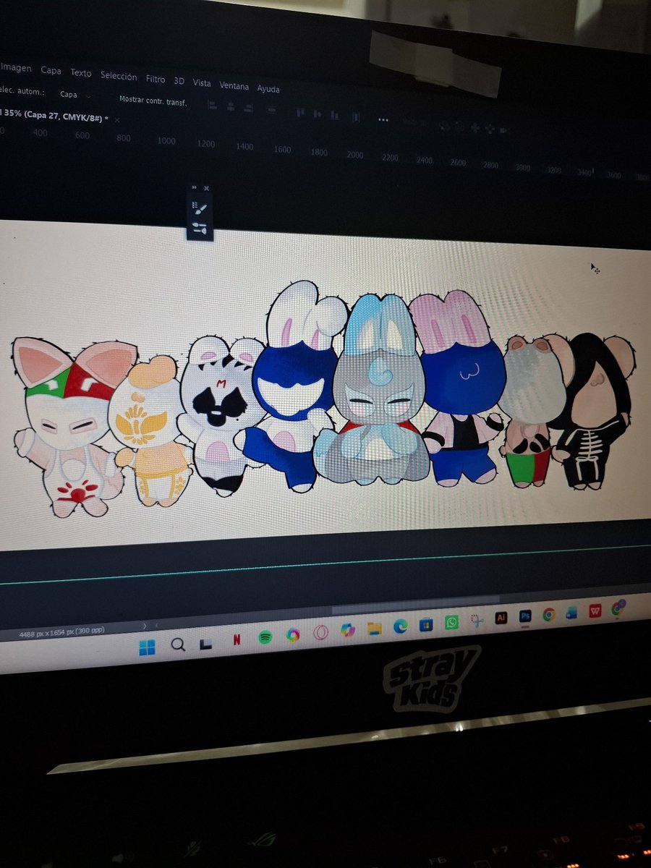651x868 pixels.
Task: Launch Spotify from the taskbar
Action: coord(265,637)
